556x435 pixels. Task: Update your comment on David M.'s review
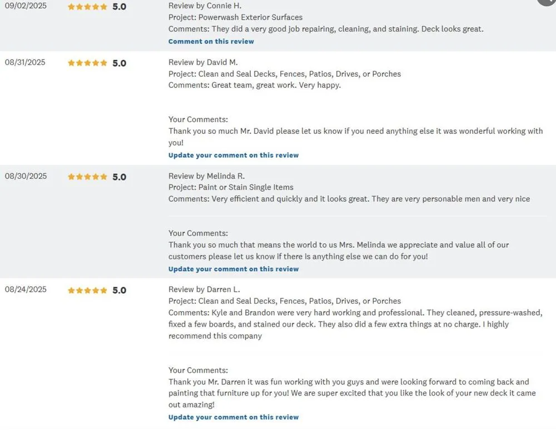(x=234, y=156)
